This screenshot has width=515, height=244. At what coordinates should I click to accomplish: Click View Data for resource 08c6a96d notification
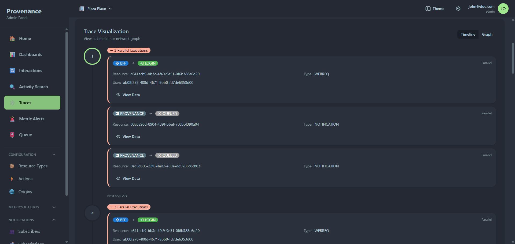(128, 137)
